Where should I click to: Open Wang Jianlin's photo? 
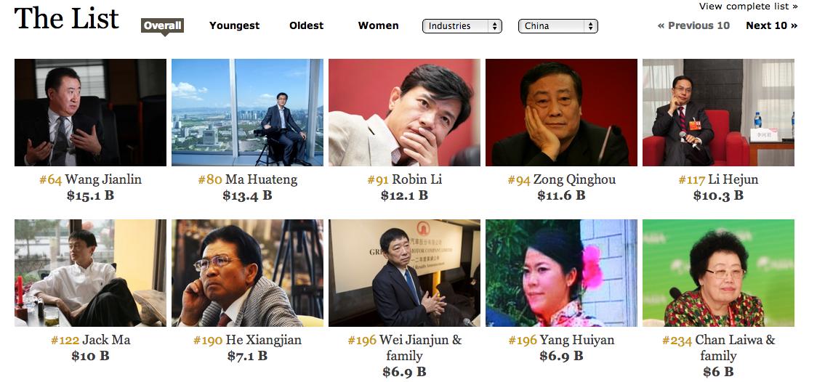click(x=90, y=113)
